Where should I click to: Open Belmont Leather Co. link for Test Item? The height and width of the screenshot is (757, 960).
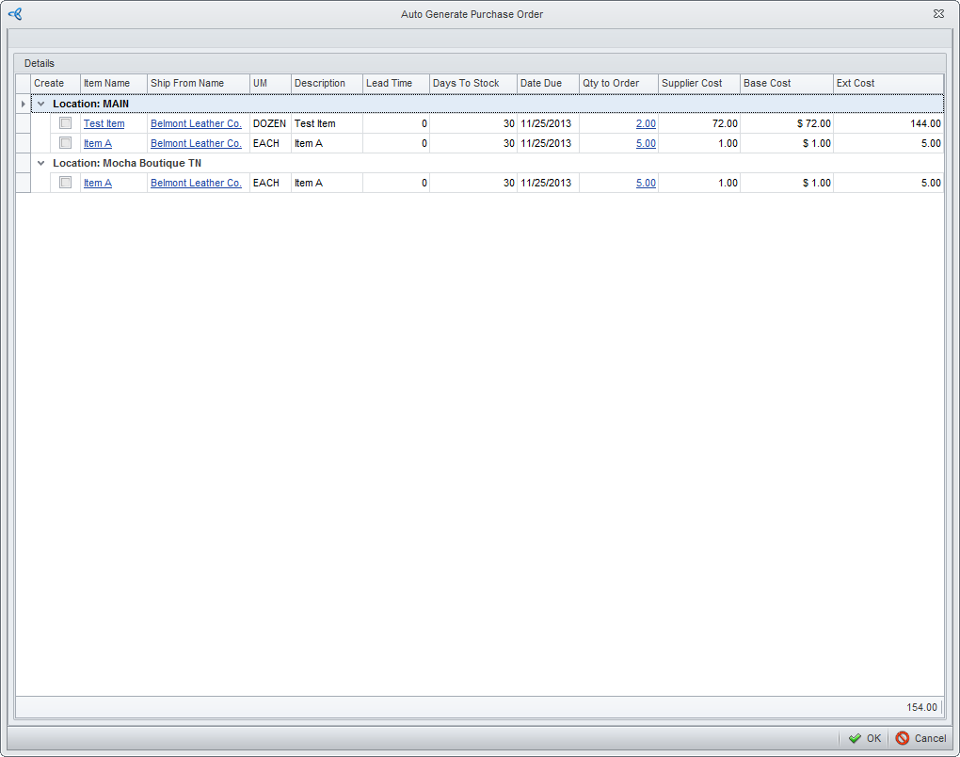[196, 123]
